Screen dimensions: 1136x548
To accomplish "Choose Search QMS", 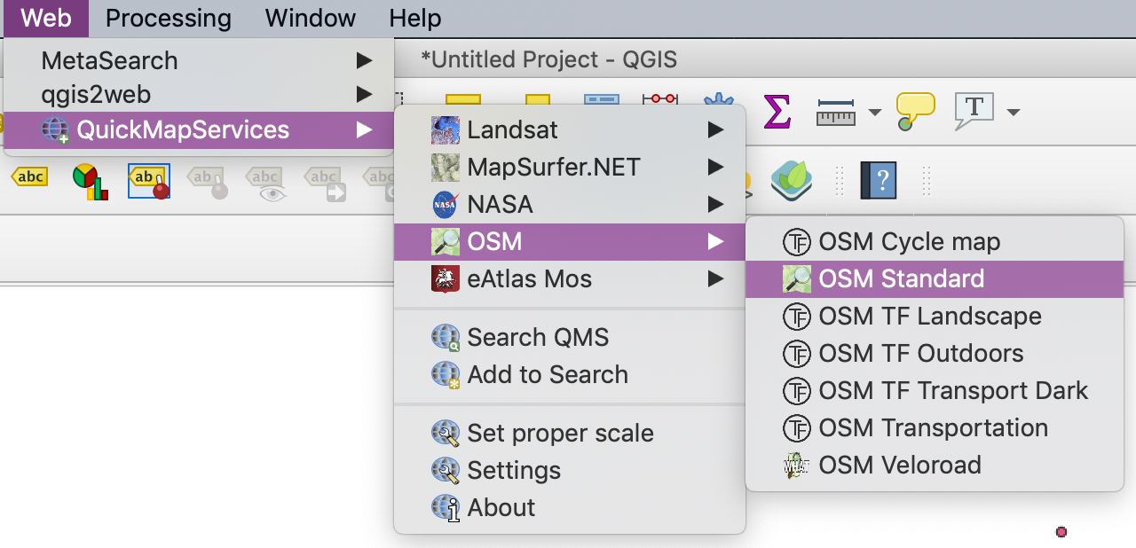I will click(x=569, y=337).
